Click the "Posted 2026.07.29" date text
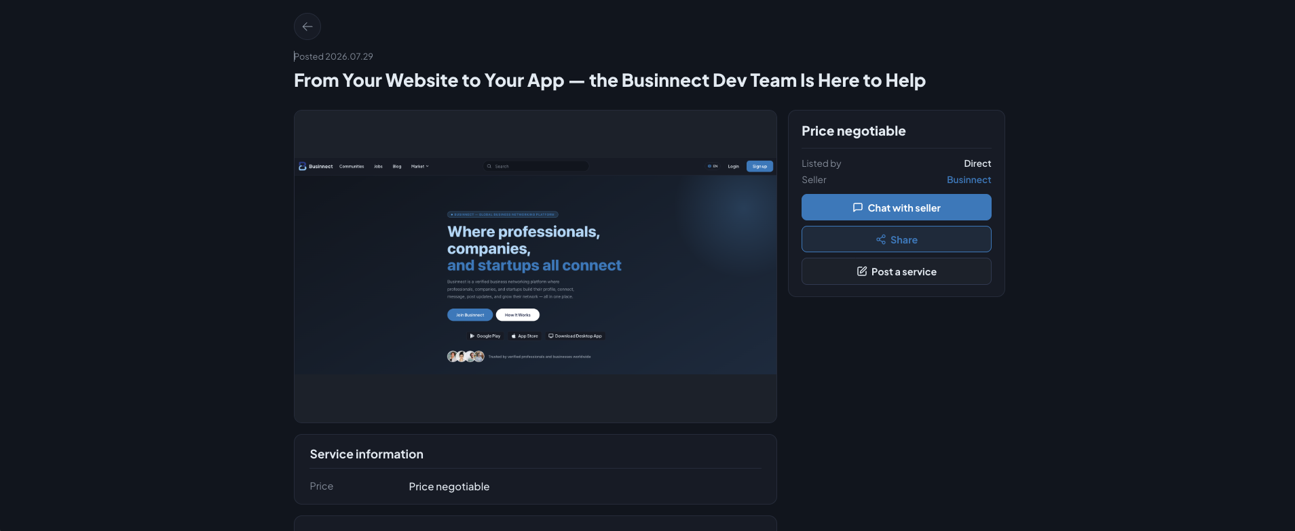1295x531 pixels. pyautogui.click(x=333, y=56)
